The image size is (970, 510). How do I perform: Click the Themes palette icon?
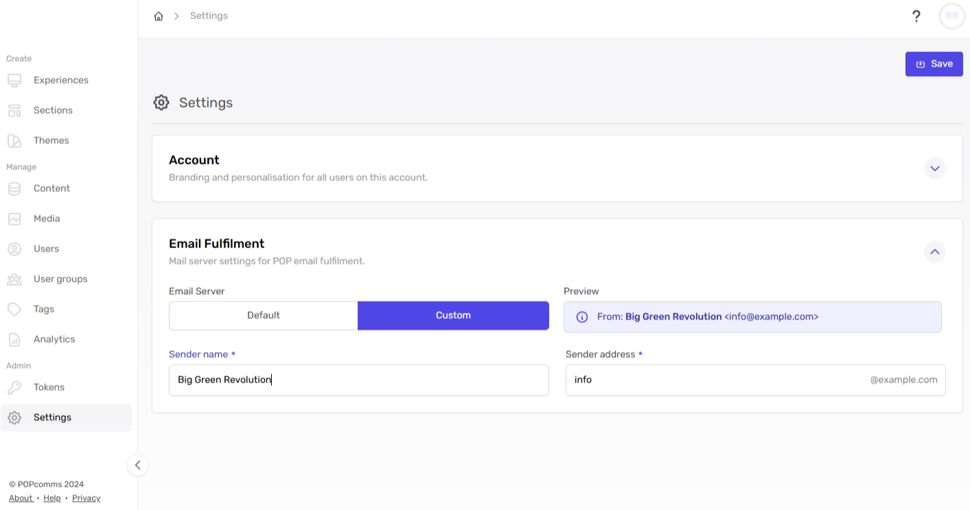click(14, 141)
